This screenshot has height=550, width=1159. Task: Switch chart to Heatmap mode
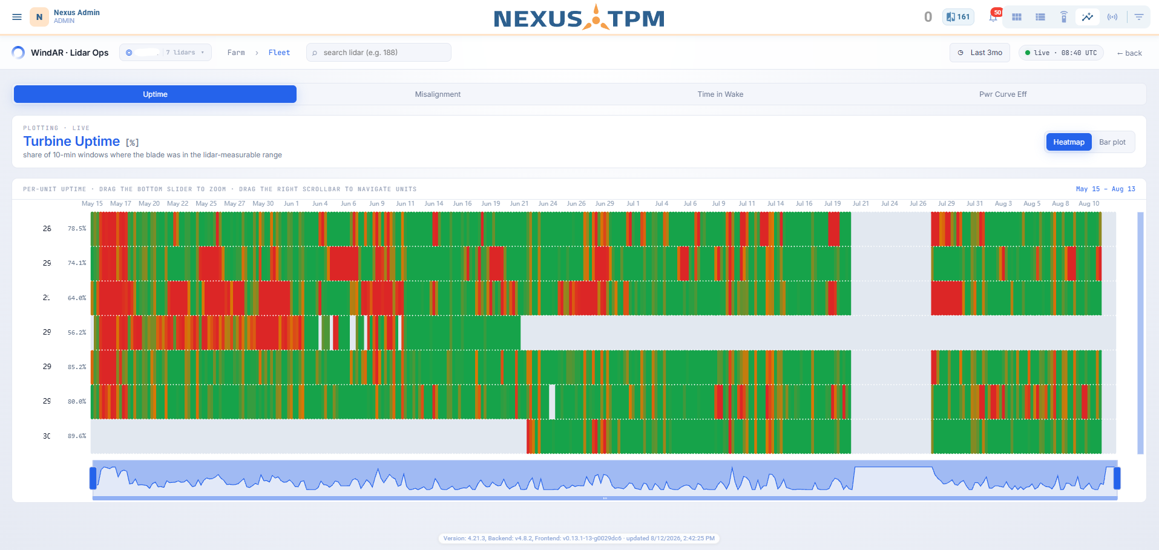[x=1069, y=142]
